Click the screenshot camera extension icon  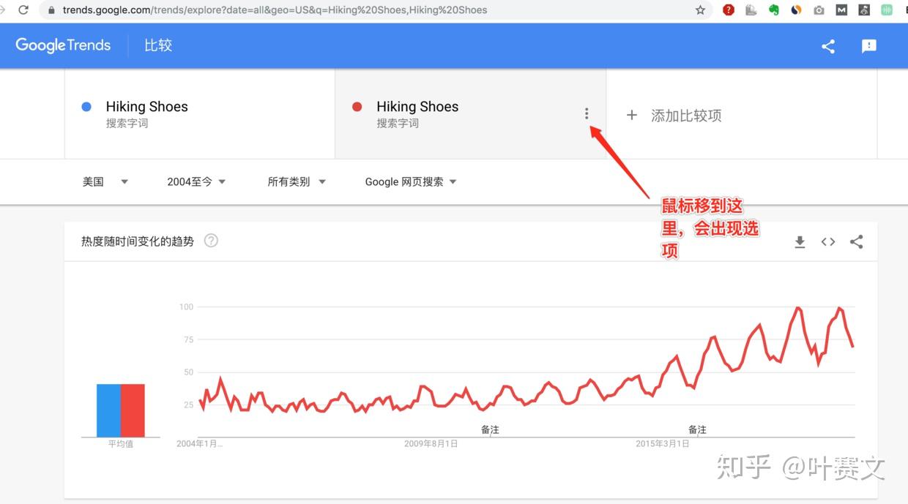click(x=819, y=10)
